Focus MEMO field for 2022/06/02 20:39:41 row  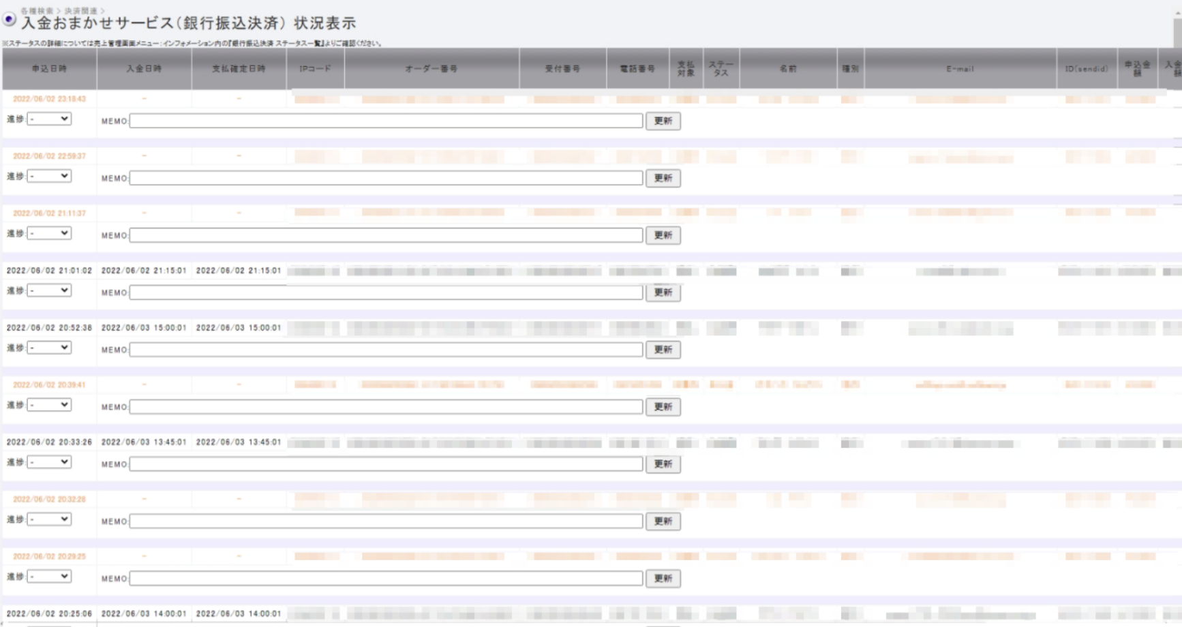(x=387, y=407)
